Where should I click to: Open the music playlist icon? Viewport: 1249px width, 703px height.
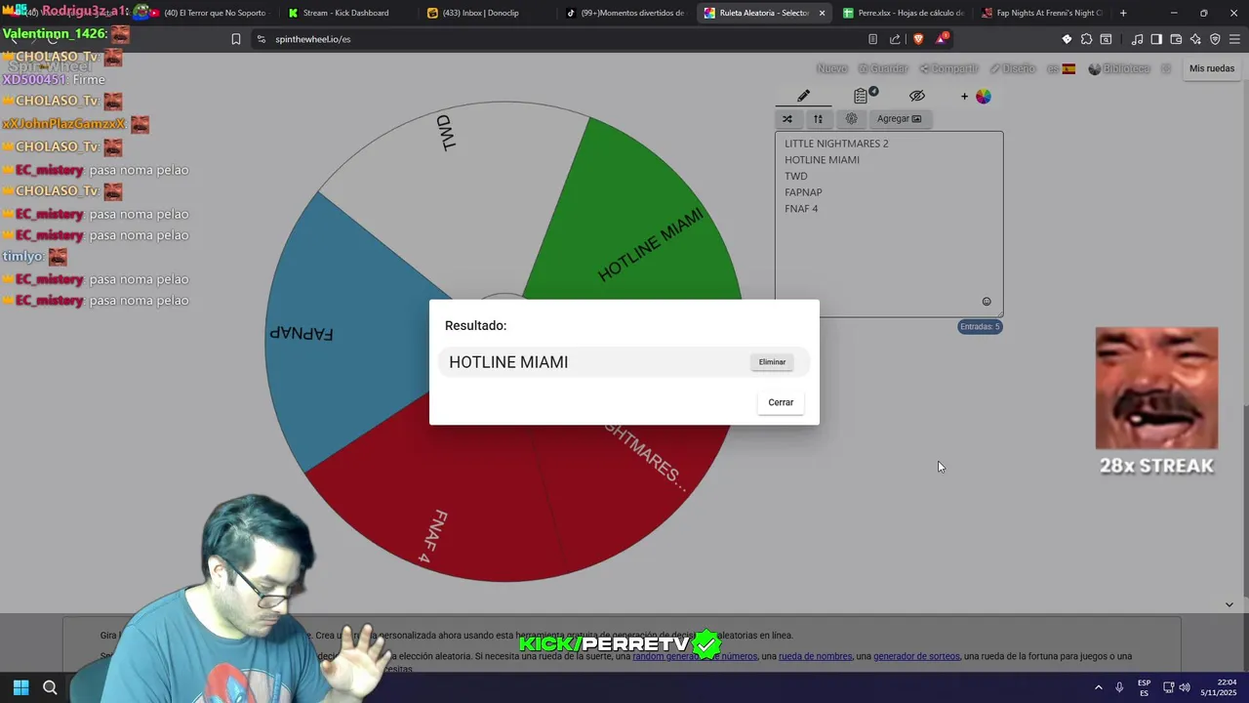coord(1137,39)
